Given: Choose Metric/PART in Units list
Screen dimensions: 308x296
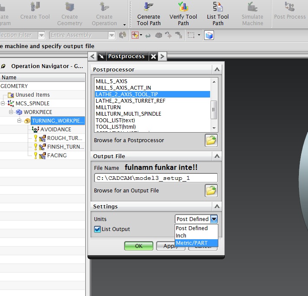Looking at the screenshot, I should [x=196, y=243].
